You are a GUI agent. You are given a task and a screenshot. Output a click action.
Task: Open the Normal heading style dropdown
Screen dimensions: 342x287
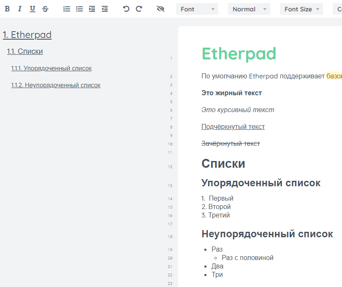249,9
